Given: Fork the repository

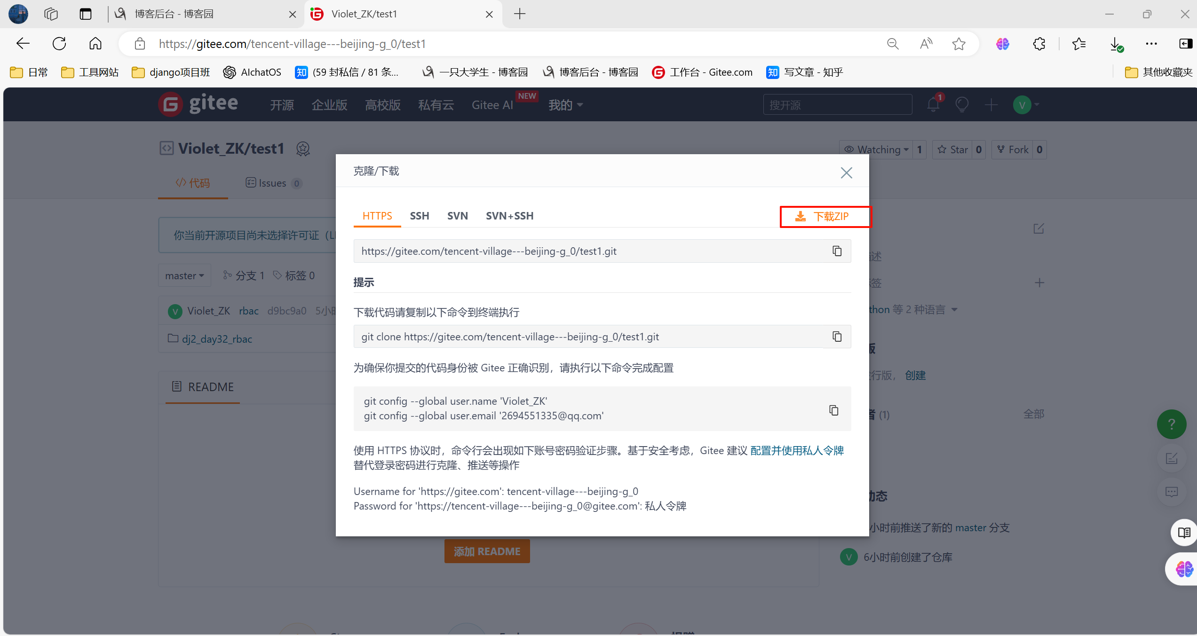Looking at the screenshot, I should pyautogui.click(x=1012, y=149).
